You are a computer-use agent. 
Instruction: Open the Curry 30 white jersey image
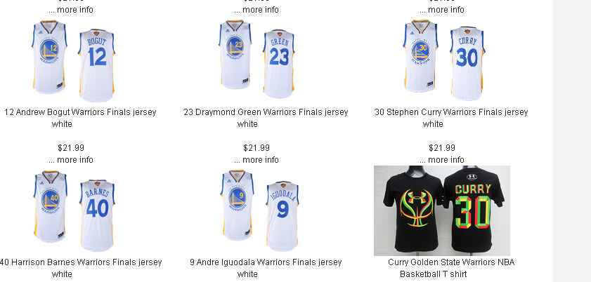(444, 60)
